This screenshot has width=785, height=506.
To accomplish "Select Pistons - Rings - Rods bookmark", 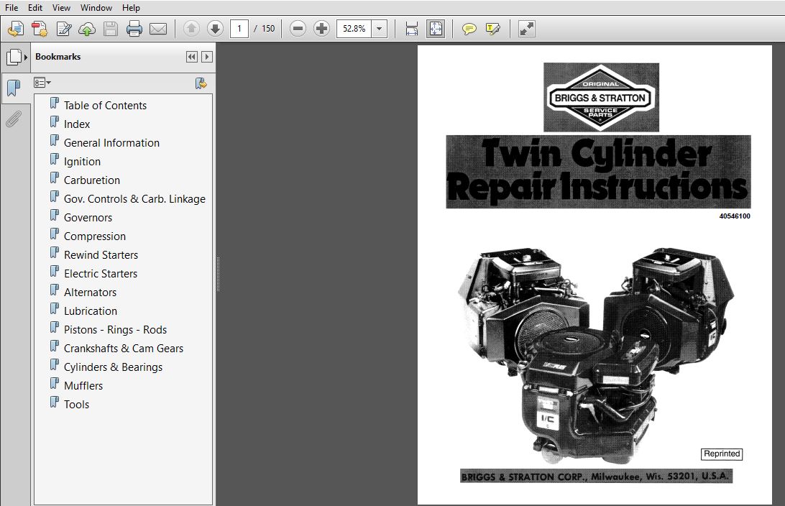I will [x=115, y=330].
